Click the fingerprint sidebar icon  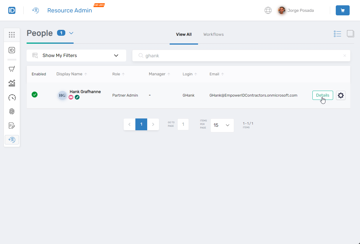pos(12,111)
